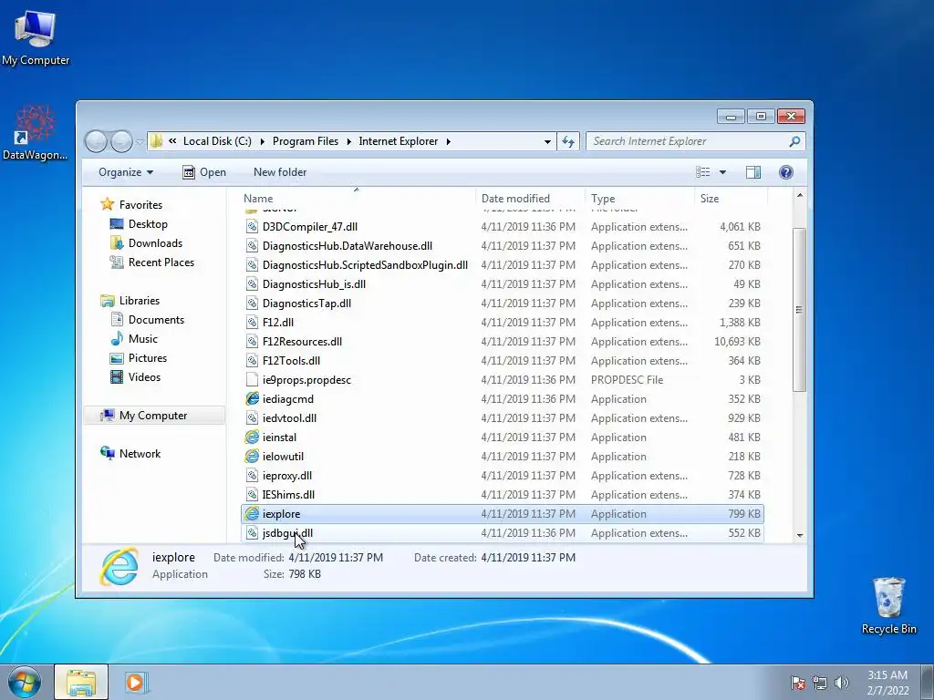Open Windows Explorer taskbar icon
Image resolution: width=934 pixels, height=700 pixels.
[81, 682]
